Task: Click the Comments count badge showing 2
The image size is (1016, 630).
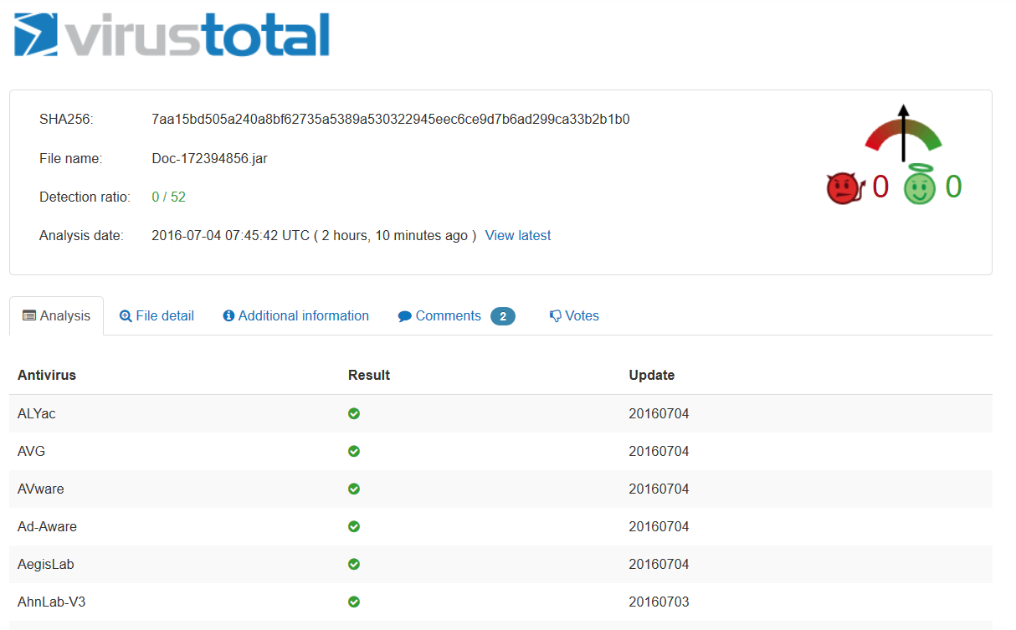Action: click(503, 316)
